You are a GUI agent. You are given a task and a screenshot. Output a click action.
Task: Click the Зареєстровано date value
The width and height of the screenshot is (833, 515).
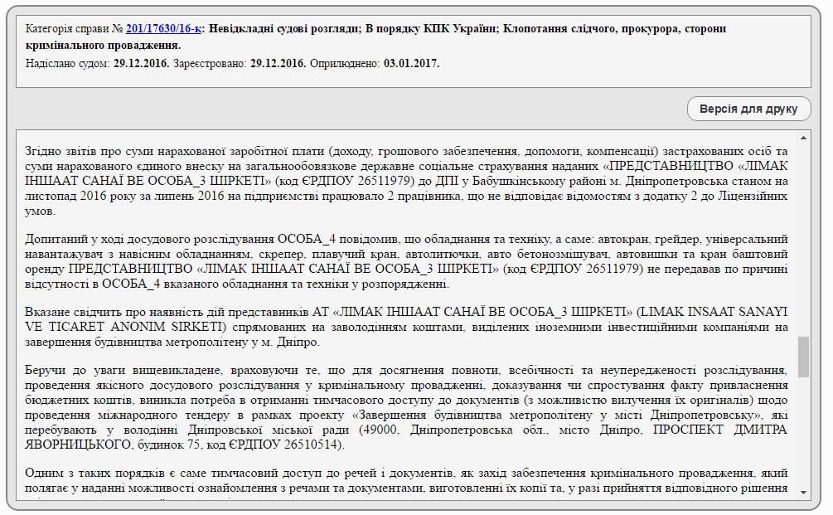pyautogui.click(x=278, y=63)
